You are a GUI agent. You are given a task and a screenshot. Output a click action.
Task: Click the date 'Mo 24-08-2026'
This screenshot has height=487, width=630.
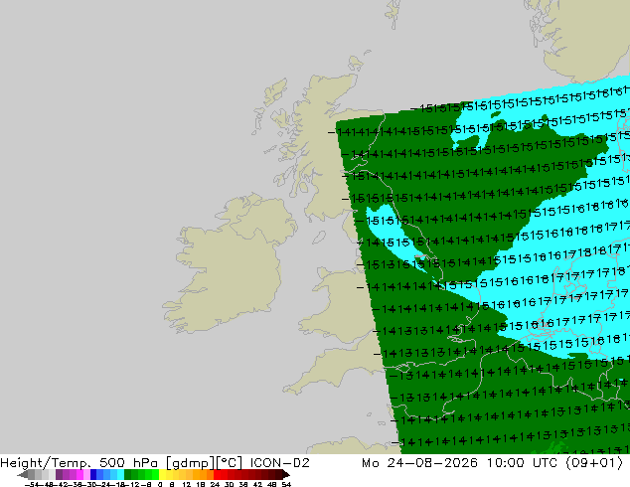pyautogui.click(x=419, y=462)
